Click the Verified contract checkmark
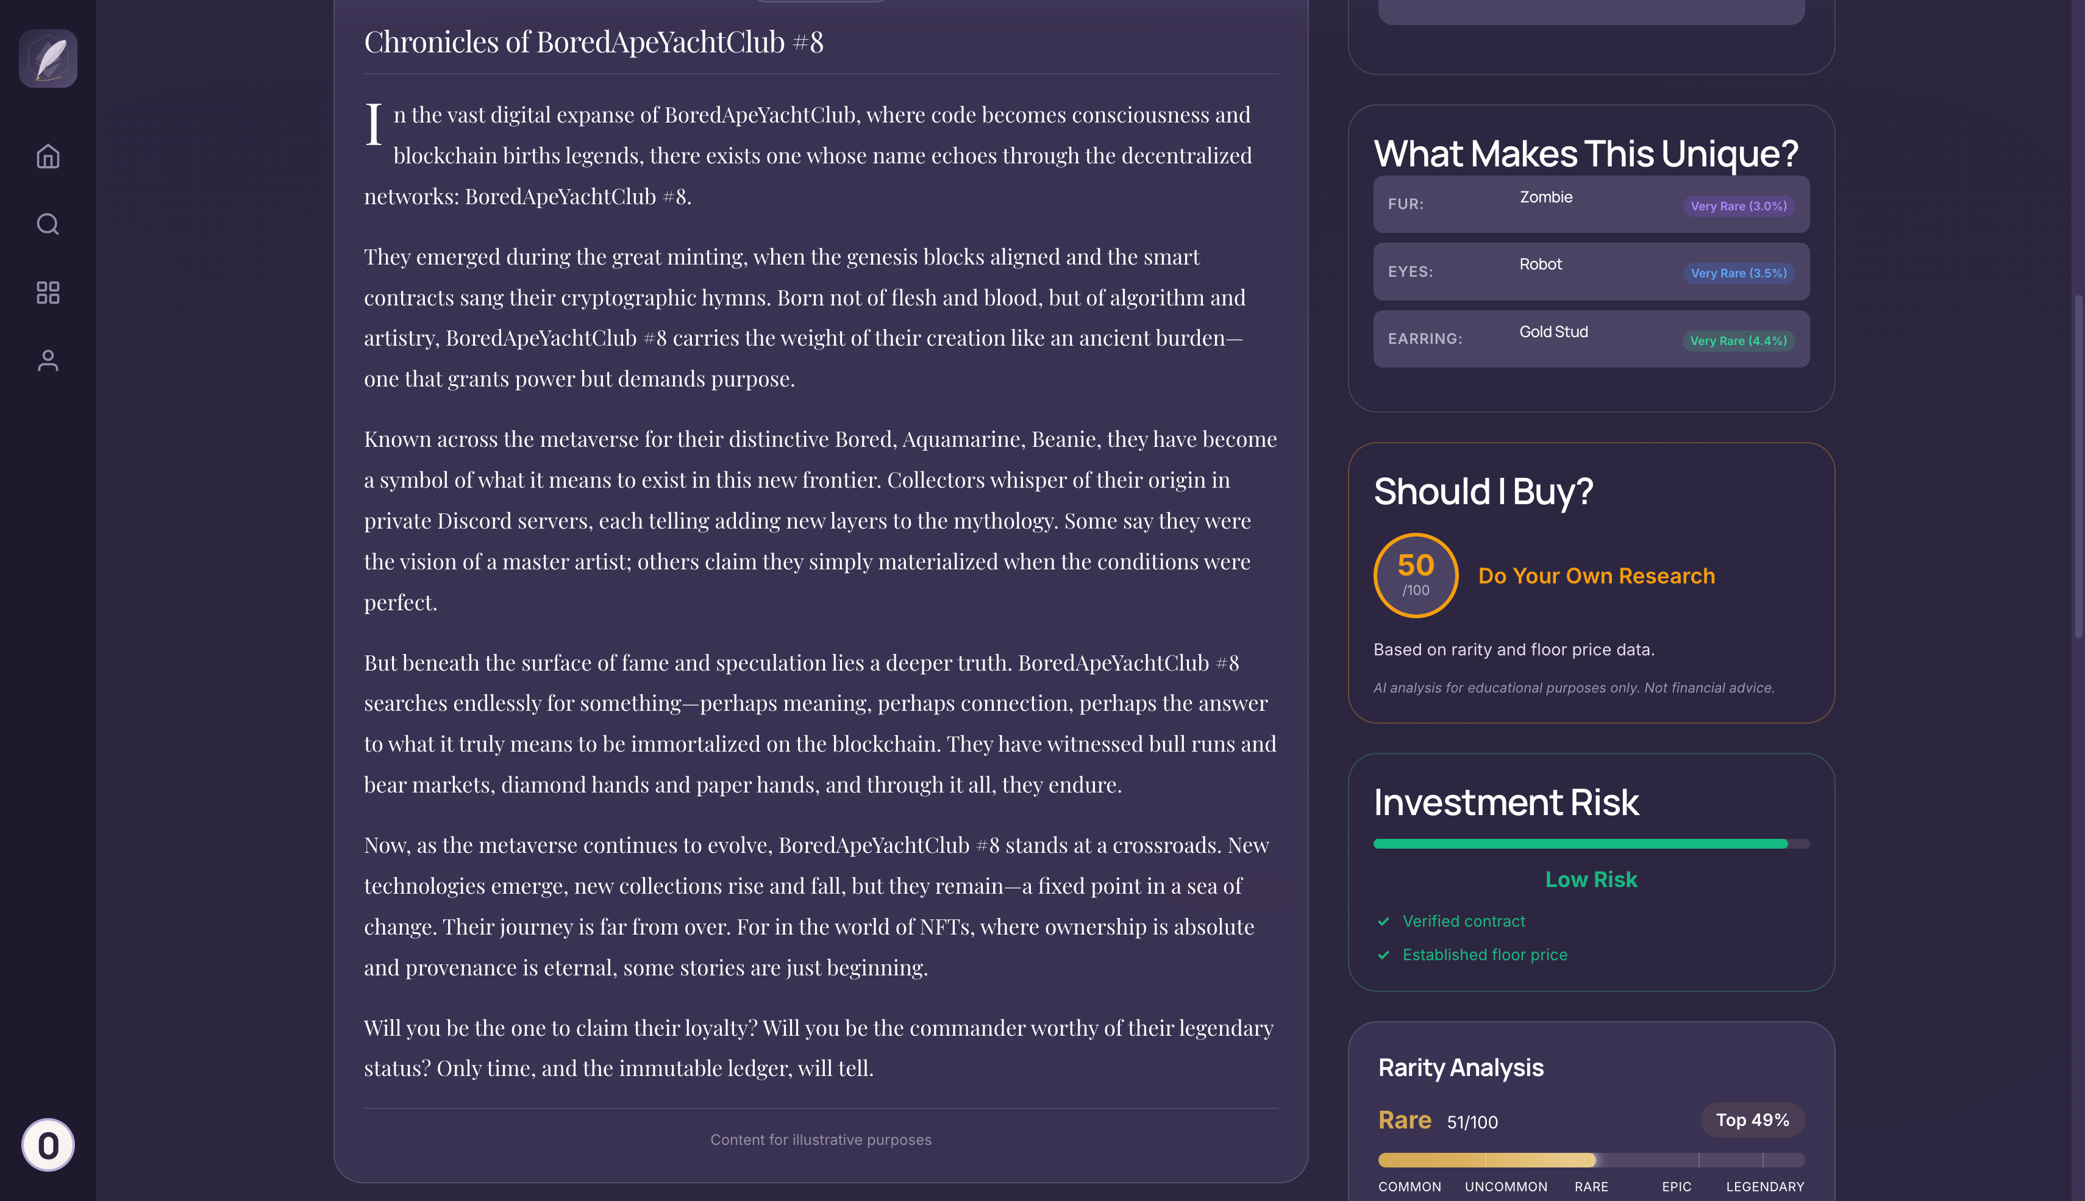The image size is (2085, 1201). coord(1384,921)
